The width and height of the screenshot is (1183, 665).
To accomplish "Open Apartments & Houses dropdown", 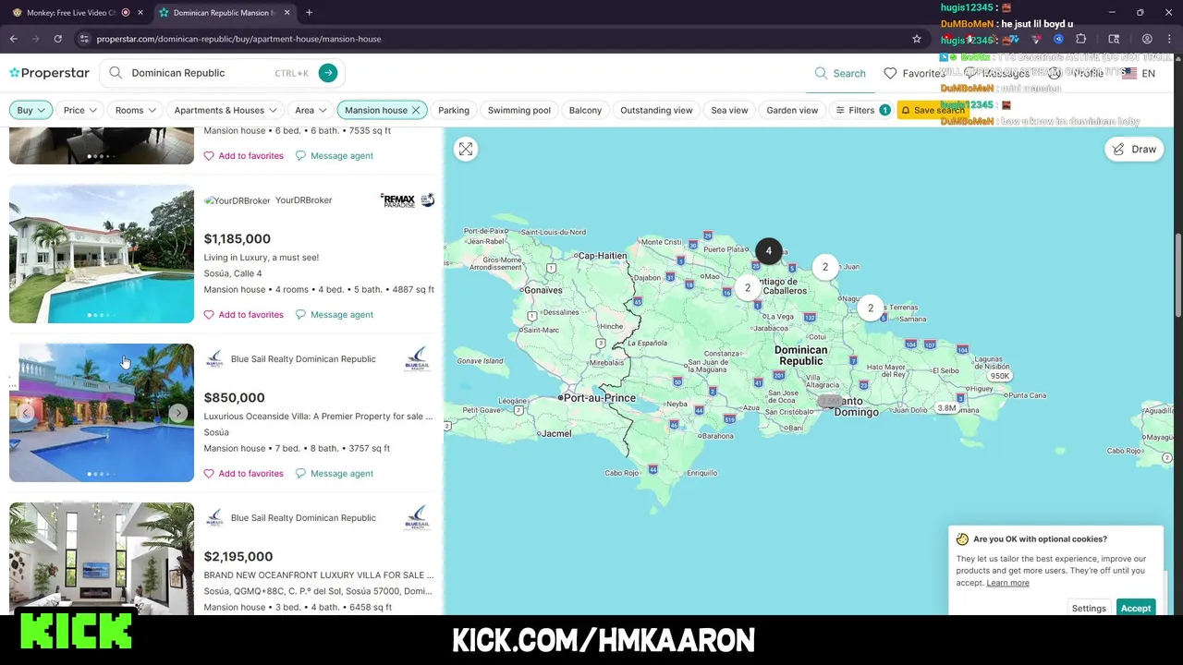I will click(x=226, y=110).
